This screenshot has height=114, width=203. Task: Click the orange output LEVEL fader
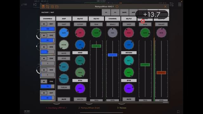point(161,73)
